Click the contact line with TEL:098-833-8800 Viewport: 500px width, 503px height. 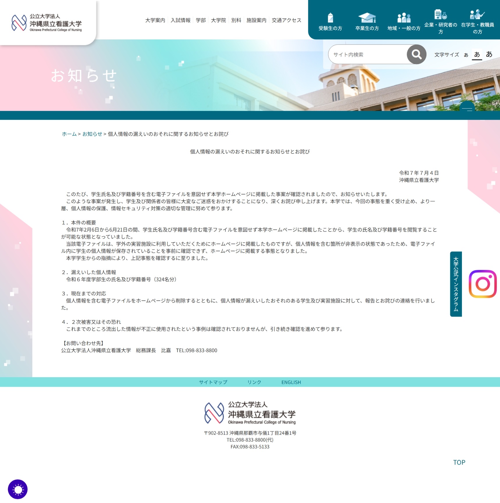click(x=139, y=350)
